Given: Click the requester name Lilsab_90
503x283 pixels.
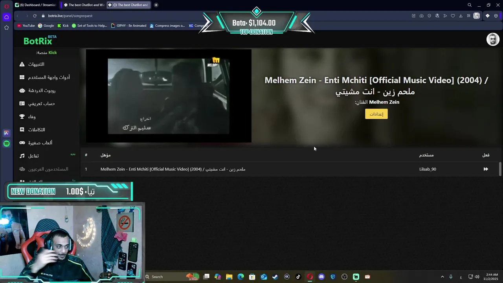Looking at the screenshot, I should (428, 169).
